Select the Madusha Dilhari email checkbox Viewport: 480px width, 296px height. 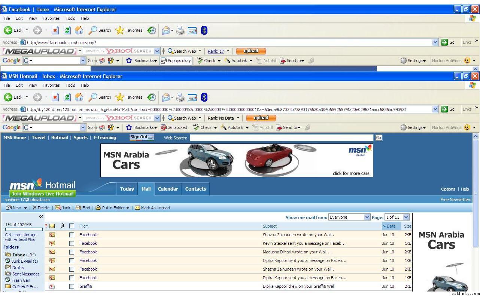tap(72, 252)
